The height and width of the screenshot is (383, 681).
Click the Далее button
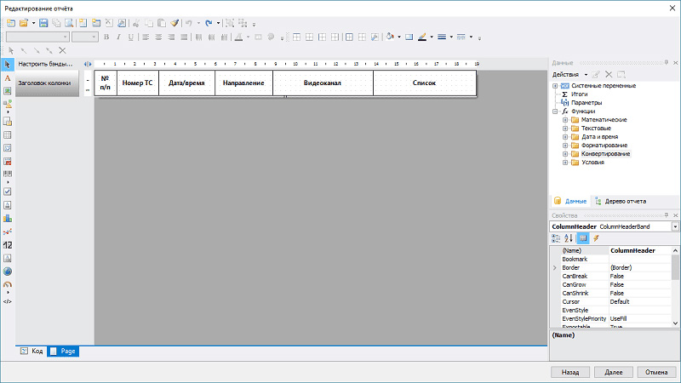[614, 372]
